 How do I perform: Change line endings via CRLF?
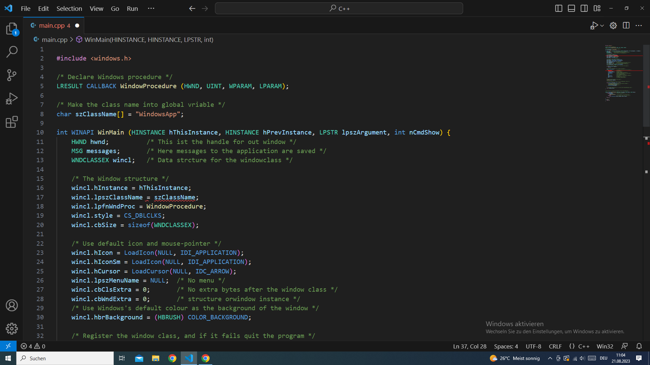(x=555, y=346)
